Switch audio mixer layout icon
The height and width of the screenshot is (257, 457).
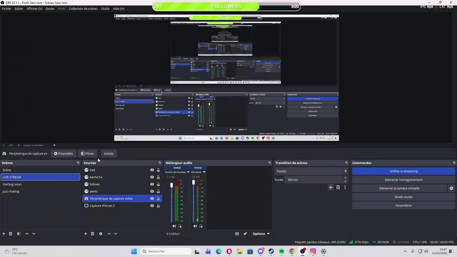(237, 234)
